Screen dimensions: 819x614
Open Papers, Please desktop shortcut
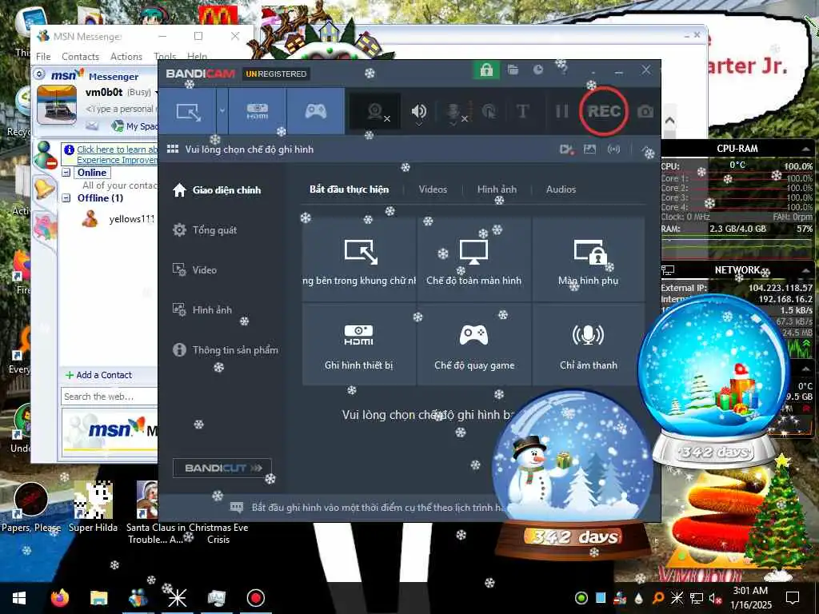click(31, 505)
